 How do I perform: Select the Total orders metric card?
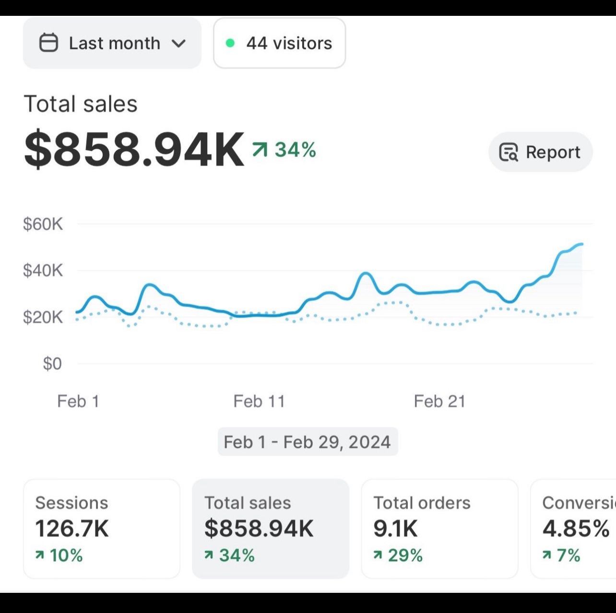(x=439, y=529)
